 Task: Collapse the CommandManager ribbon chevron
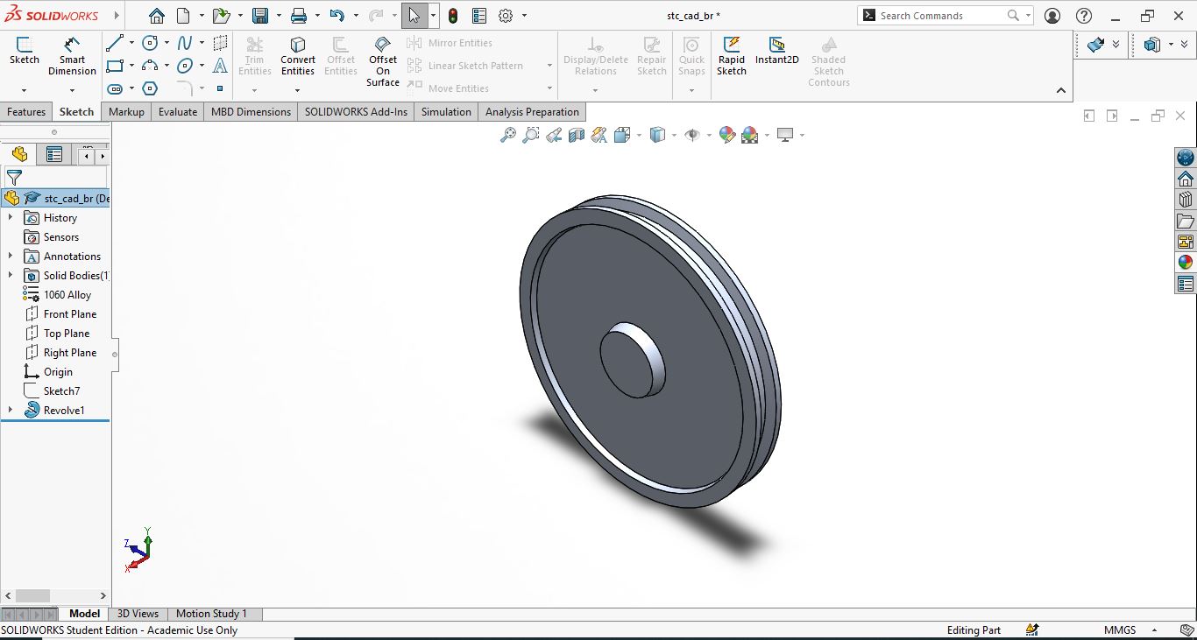coord(1060,90)
